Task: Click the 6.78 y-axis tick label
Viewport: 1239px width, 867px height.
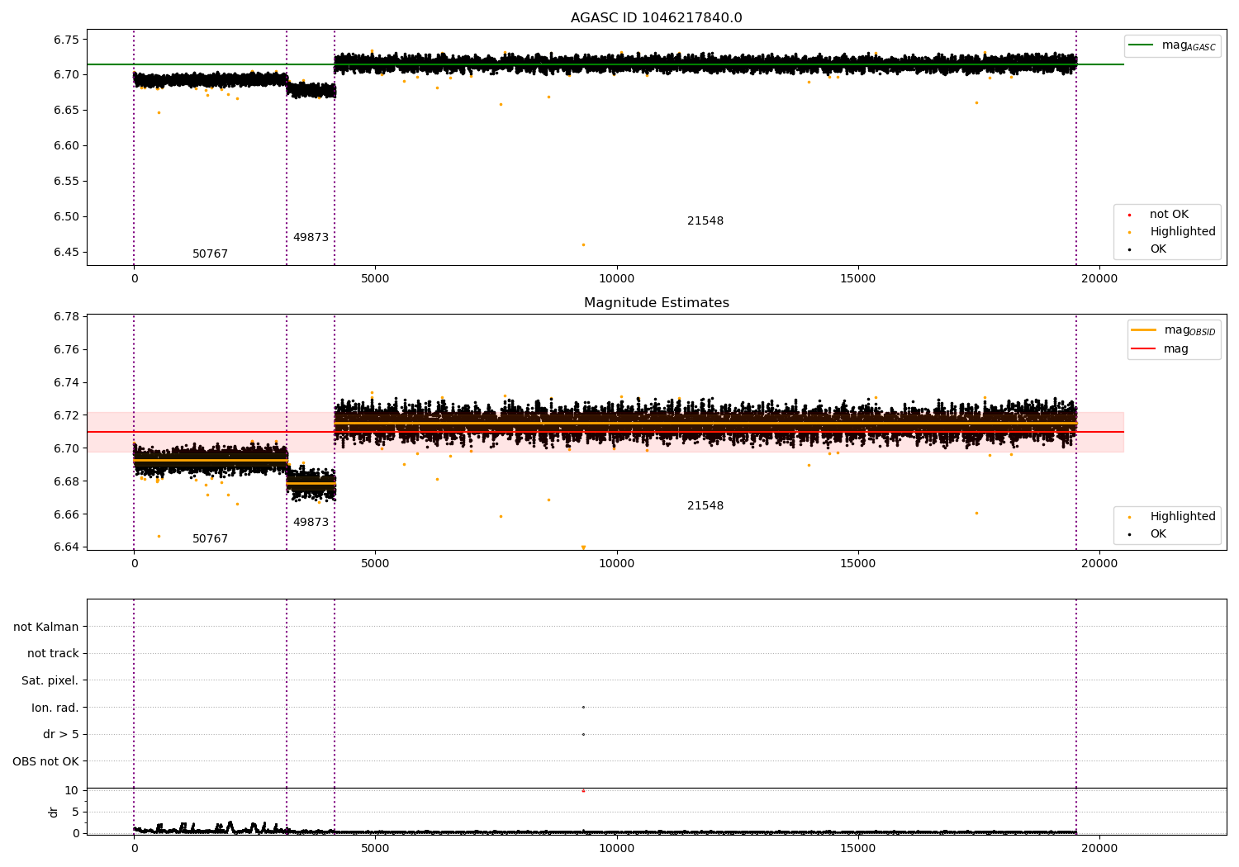Action: pyautogui.click(x=65, y=317)
